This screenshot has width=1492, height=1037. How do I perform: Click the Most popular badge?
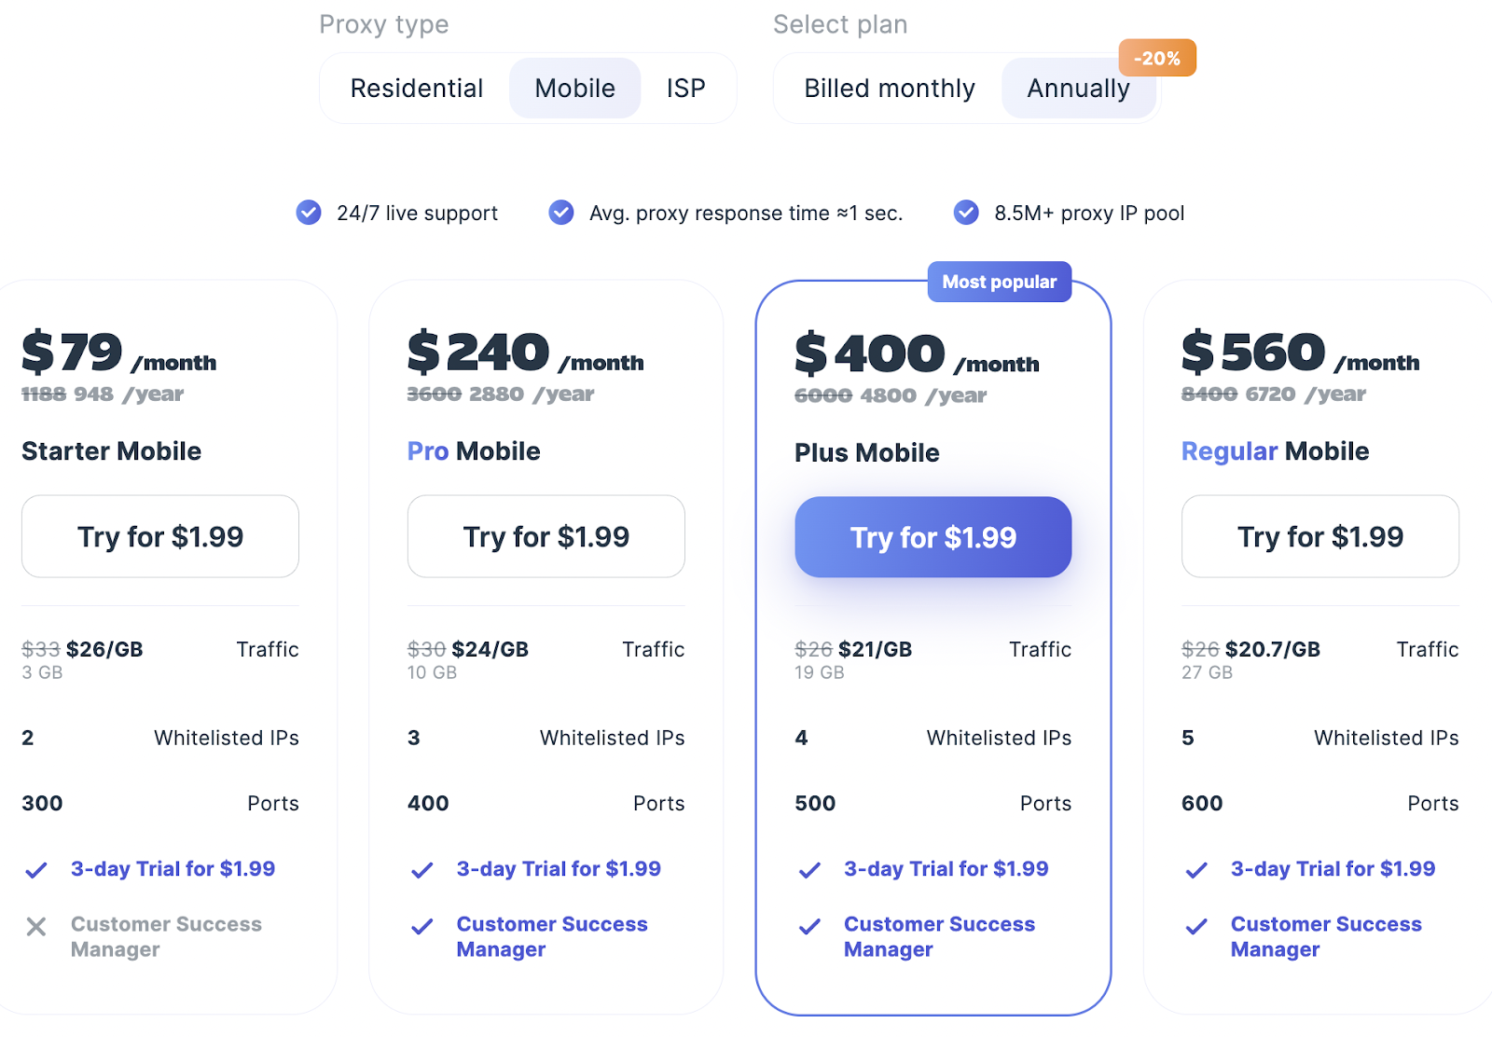[999, 282]
